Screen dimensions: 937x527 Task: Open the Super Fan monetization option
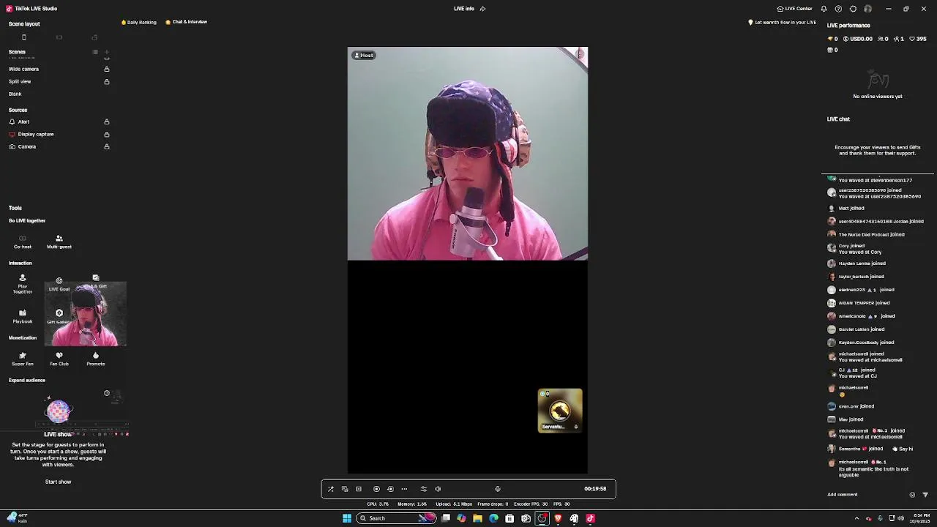23,359
